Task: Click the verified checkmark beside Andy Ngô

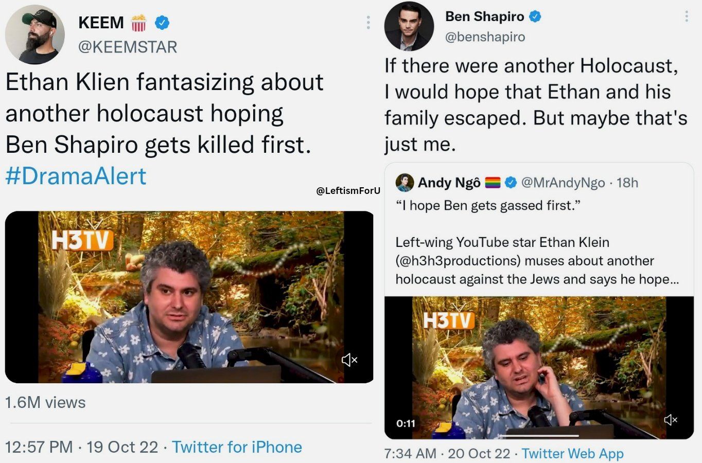Action: (510, 183)
